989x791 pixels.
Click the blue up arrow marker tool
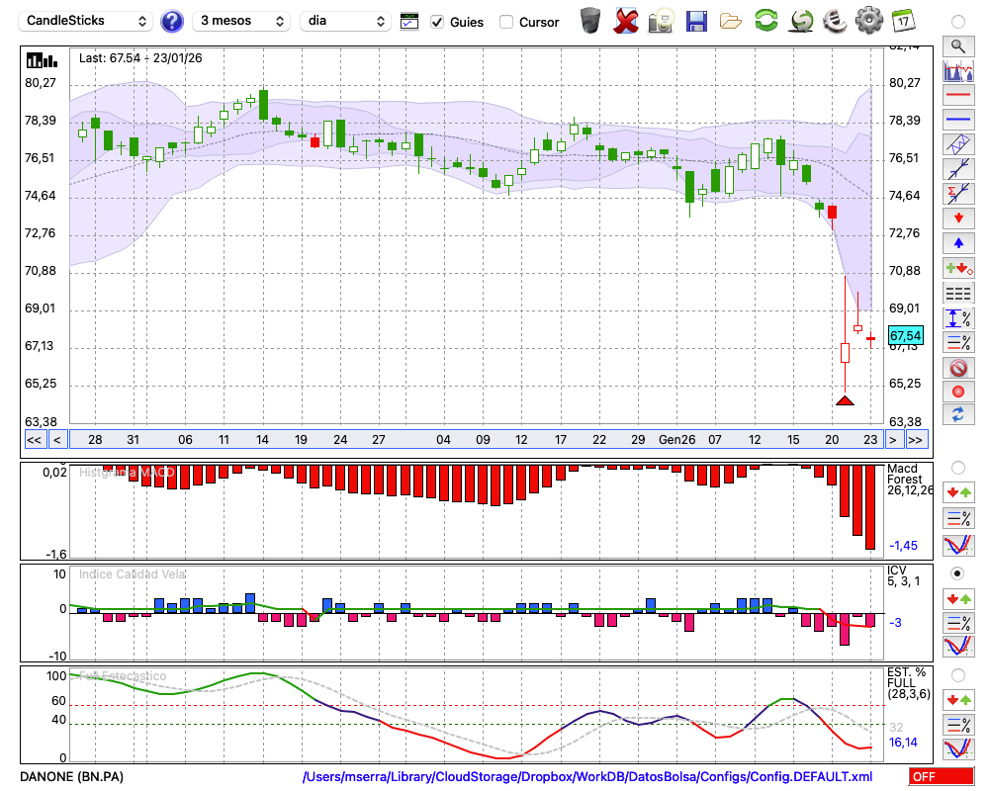957,242
